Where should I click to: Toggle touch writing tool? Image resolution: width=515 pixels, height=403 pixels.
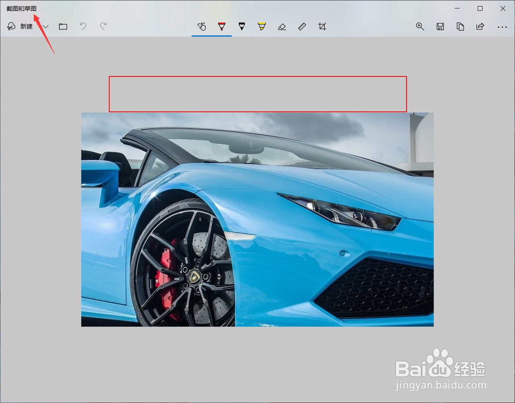coord(202,27)
